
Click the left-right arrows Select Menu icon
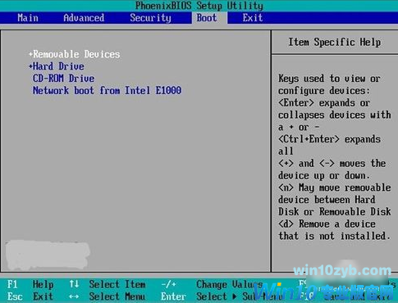(74, 296)
